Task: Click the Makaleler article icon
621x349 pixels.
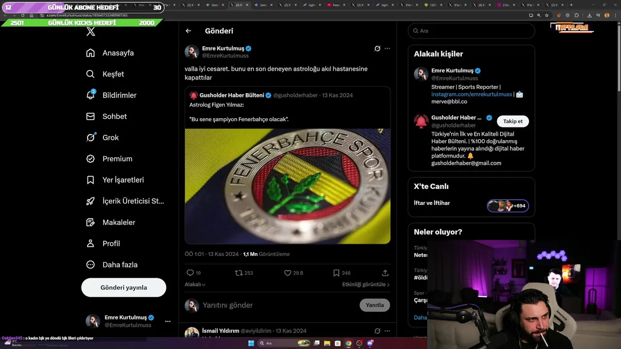Action: (90, 222)
